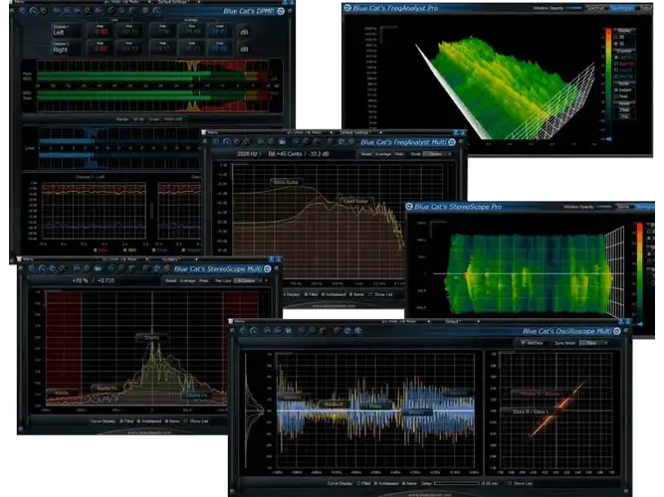This screenshot has width=664, height=497.
Task: Open Range dropdown in DPMP window
Action: (x=138, y=119)
